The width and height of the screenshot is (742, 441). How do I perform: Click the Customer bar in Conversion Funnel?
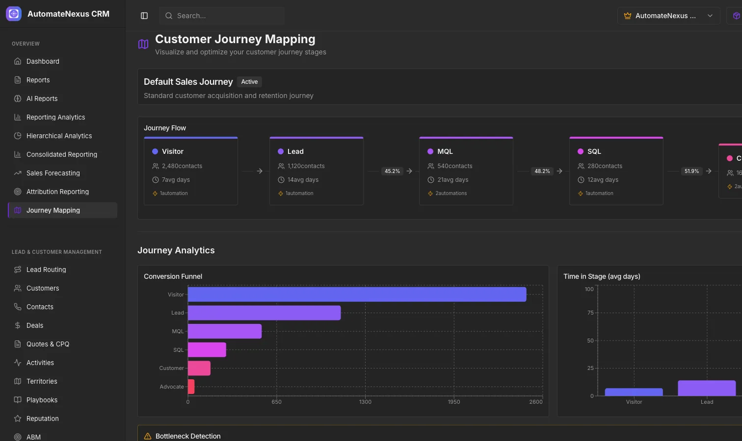[199, 368]
